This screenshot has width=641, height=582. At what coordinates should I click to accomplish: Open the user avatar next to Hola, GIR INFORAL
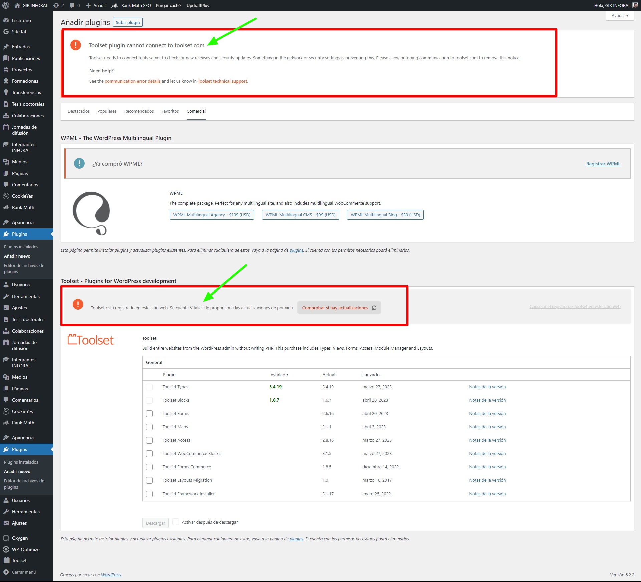click(x=635, y=5)
